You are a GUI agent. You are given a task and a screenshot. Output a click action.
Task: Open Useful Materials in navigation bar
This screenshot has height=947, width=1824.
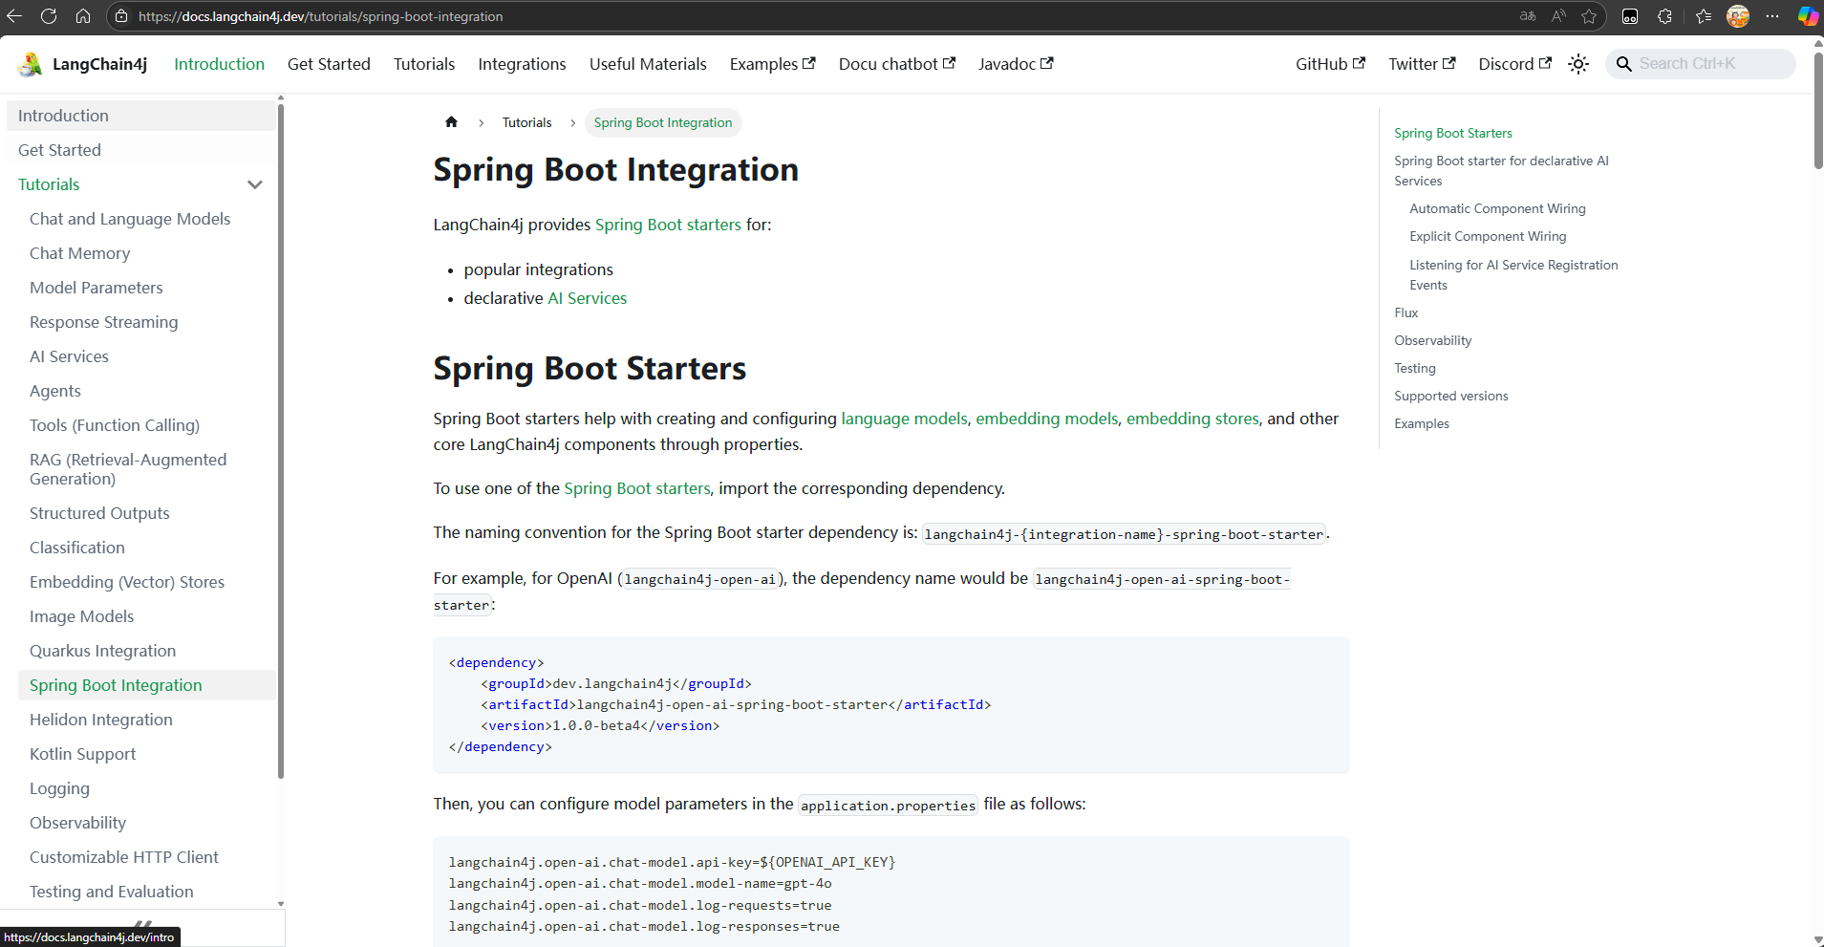tap(648, 64)
